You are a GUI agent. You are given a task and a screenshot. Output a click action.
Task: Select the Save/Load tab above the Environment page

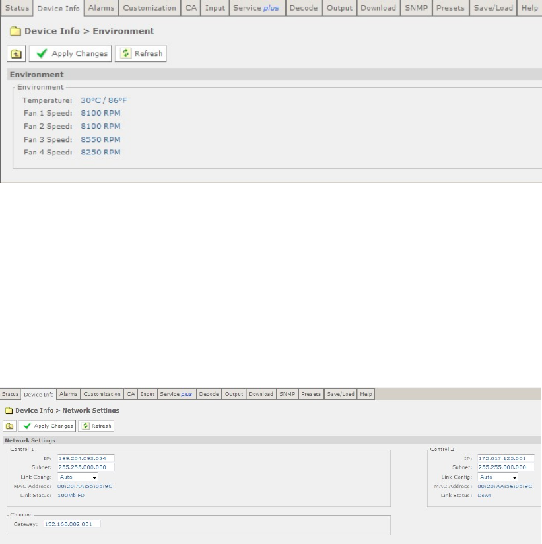[x=493, y=8]
